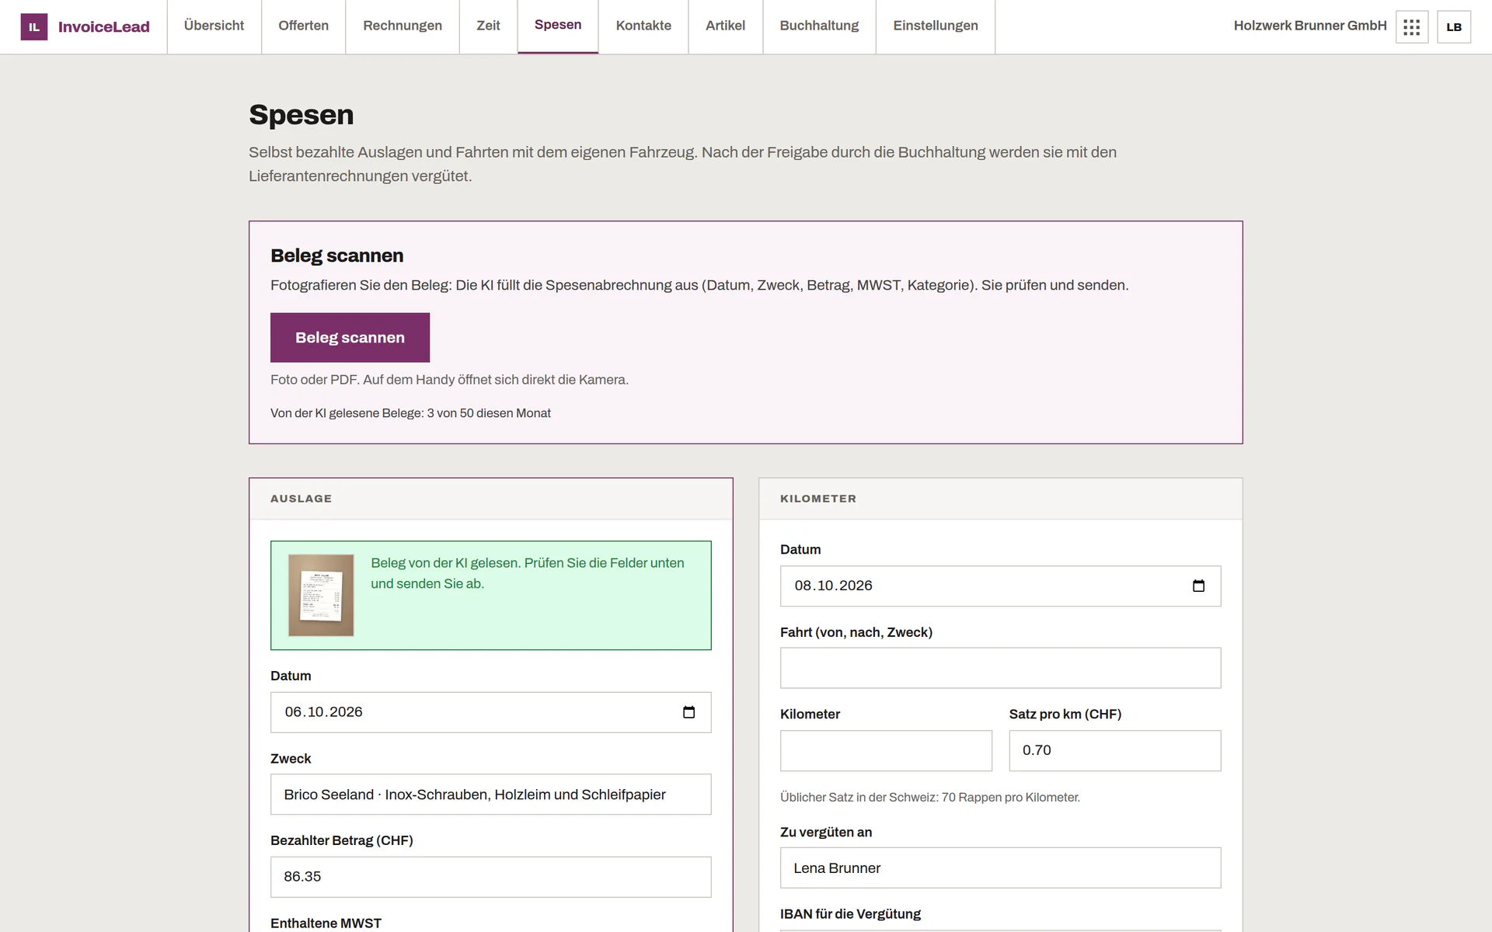Open the Übersicht tab

pos(214,26)
